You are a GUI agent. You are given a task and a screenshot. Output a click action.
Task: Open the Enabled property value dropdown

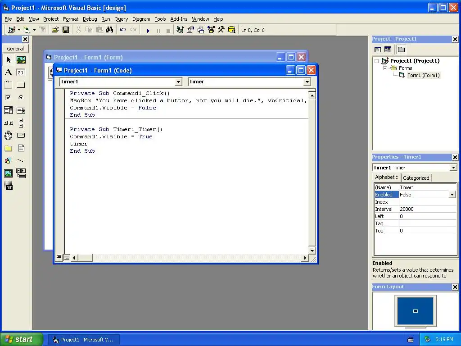tap(452, 195)
